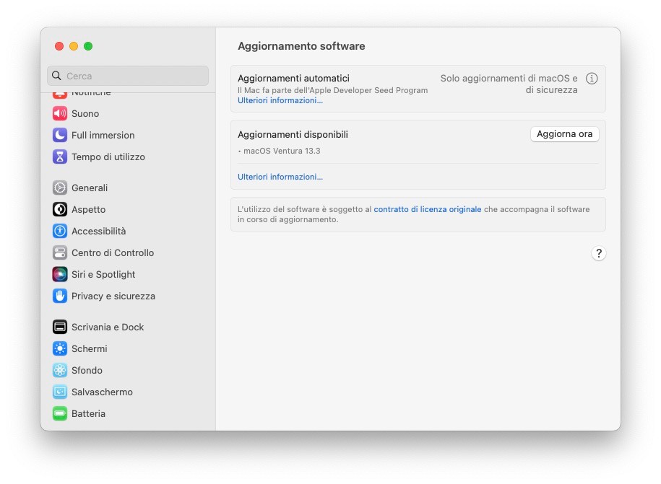661x484 pixels.
Task: Close the settings window with the red button
Action: pyautogui.click(x=59, y=46)
